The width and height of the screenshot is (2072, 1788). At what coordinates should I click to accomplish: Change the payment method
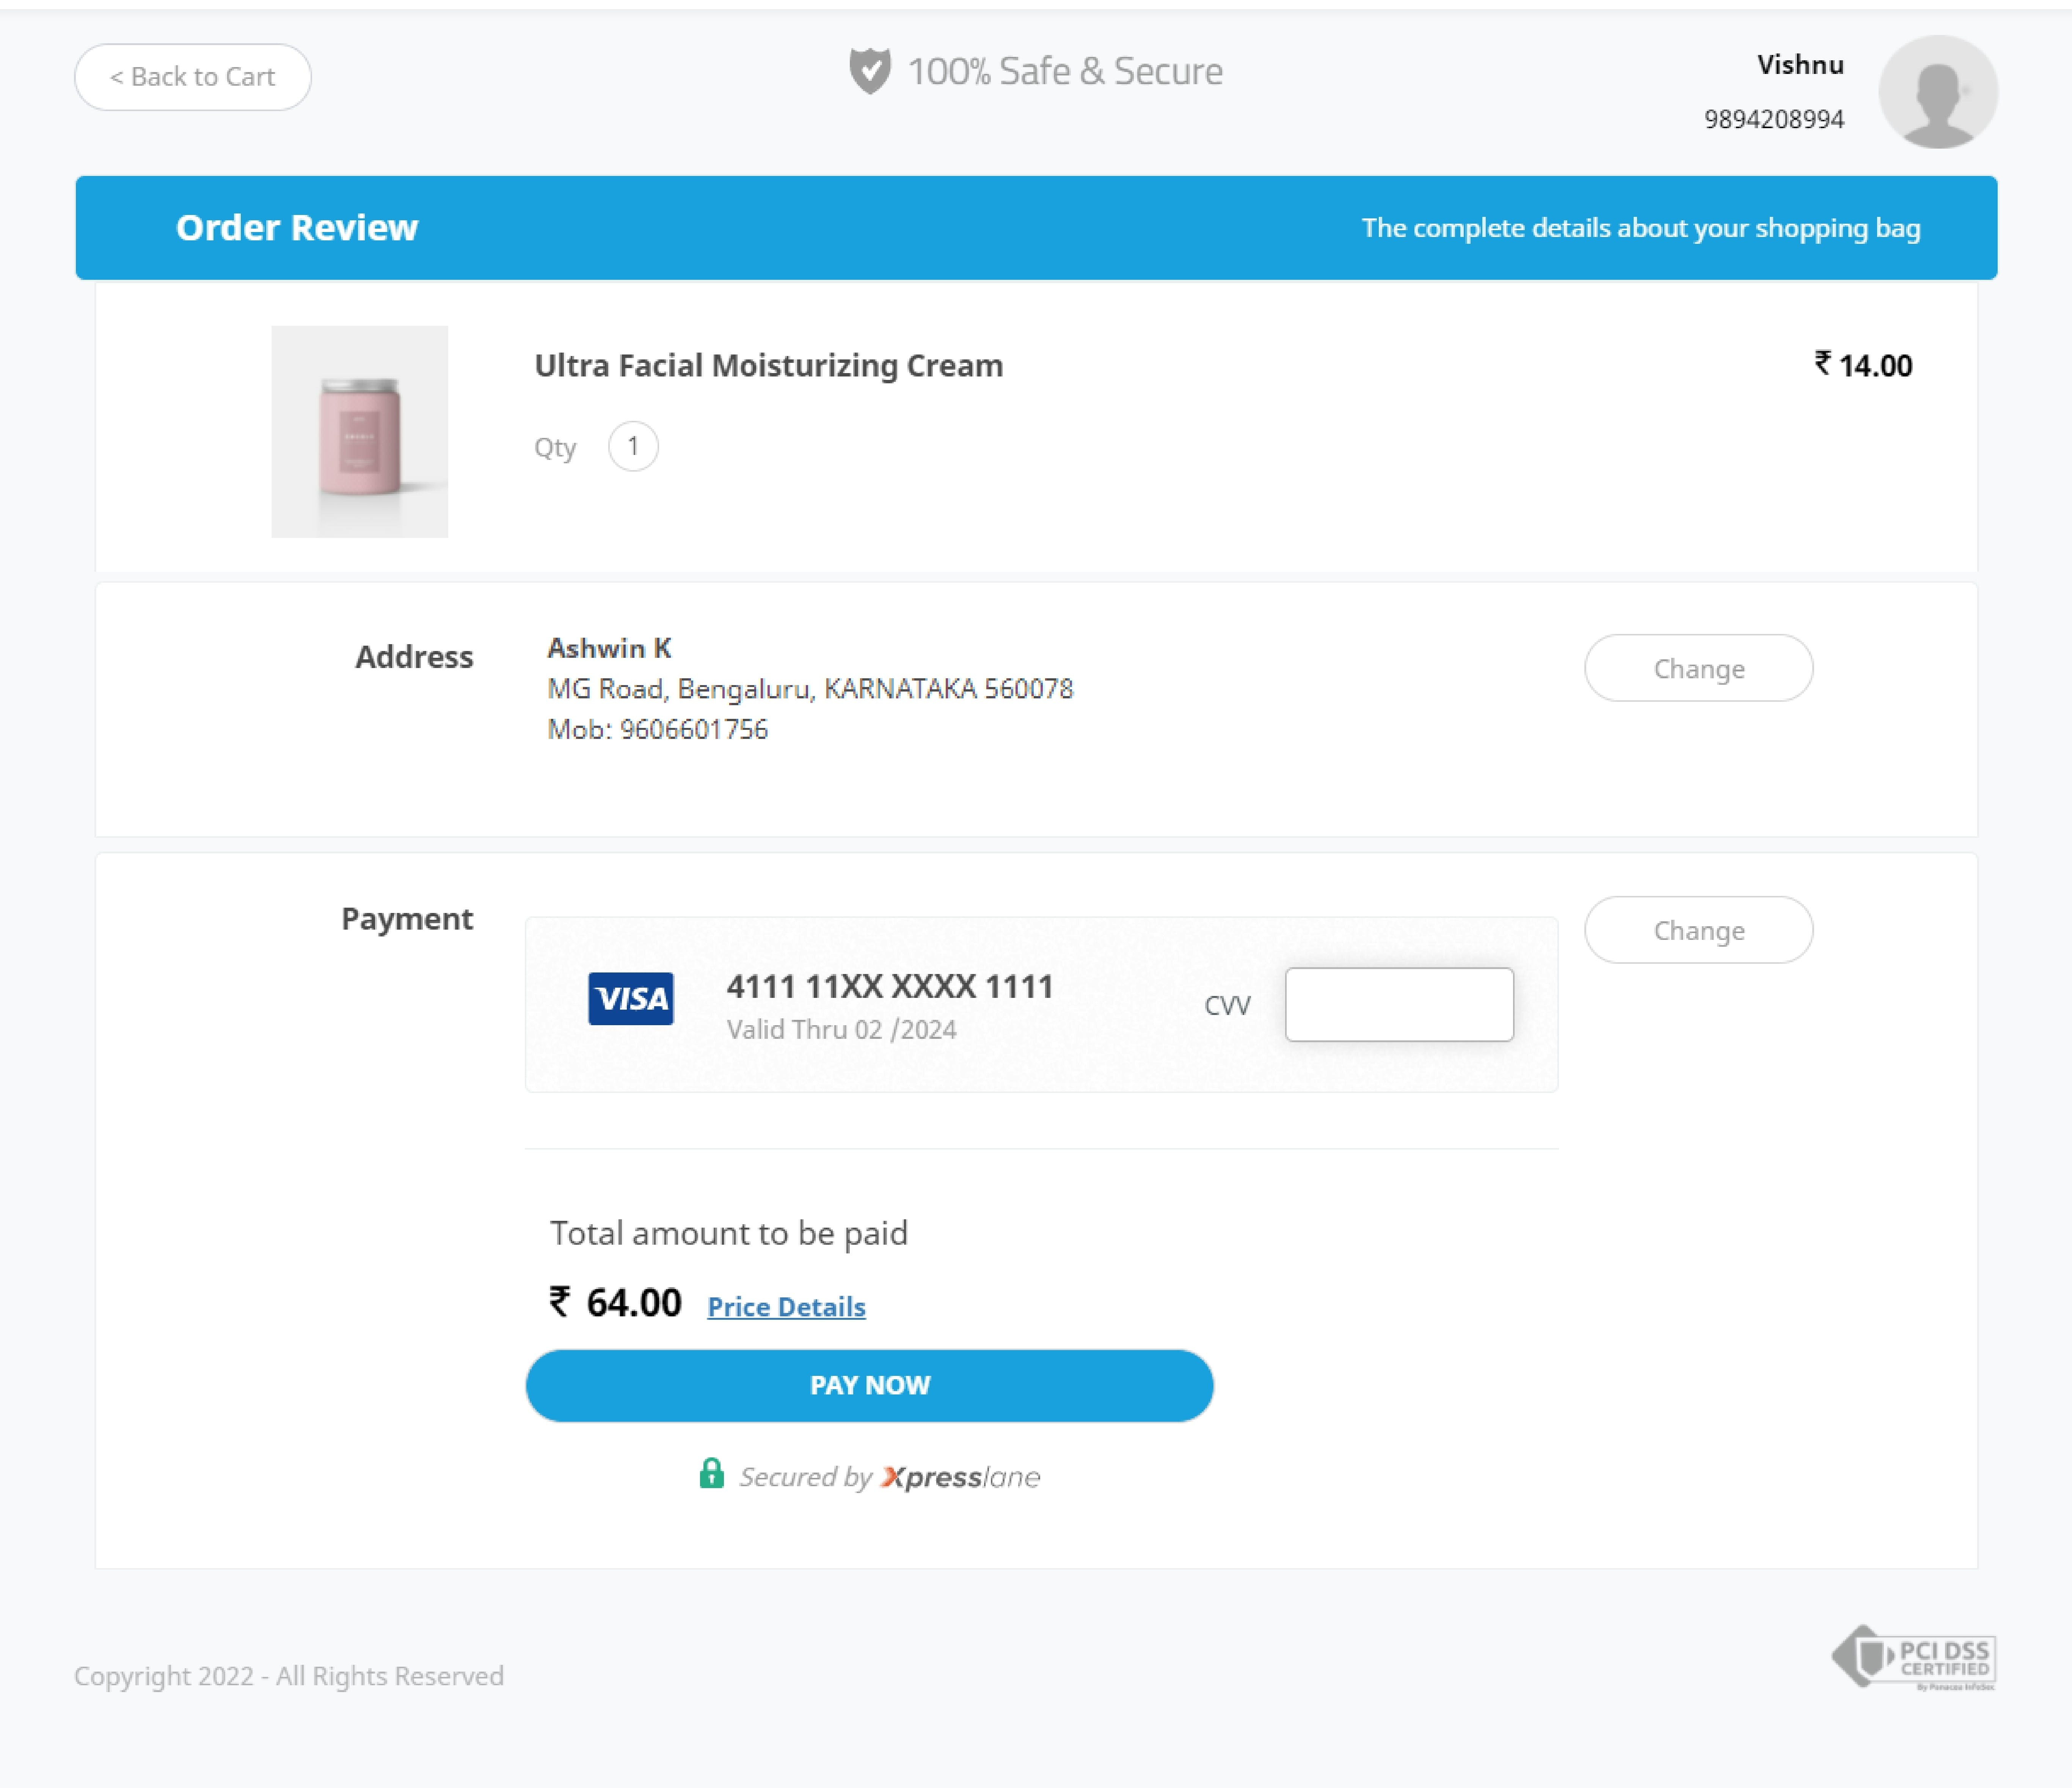[x=1698, y=930]
